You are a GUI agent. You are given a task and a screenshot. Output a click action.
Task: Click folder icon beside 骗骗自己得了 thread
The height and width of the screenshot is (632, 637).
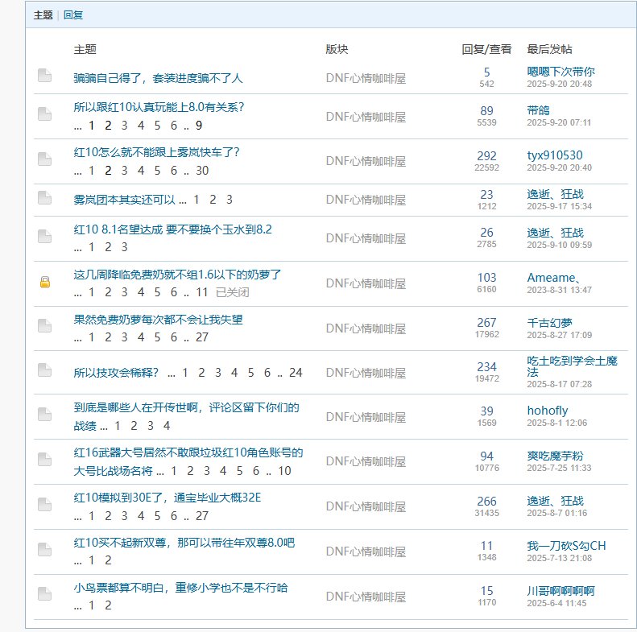coord(45,76)
